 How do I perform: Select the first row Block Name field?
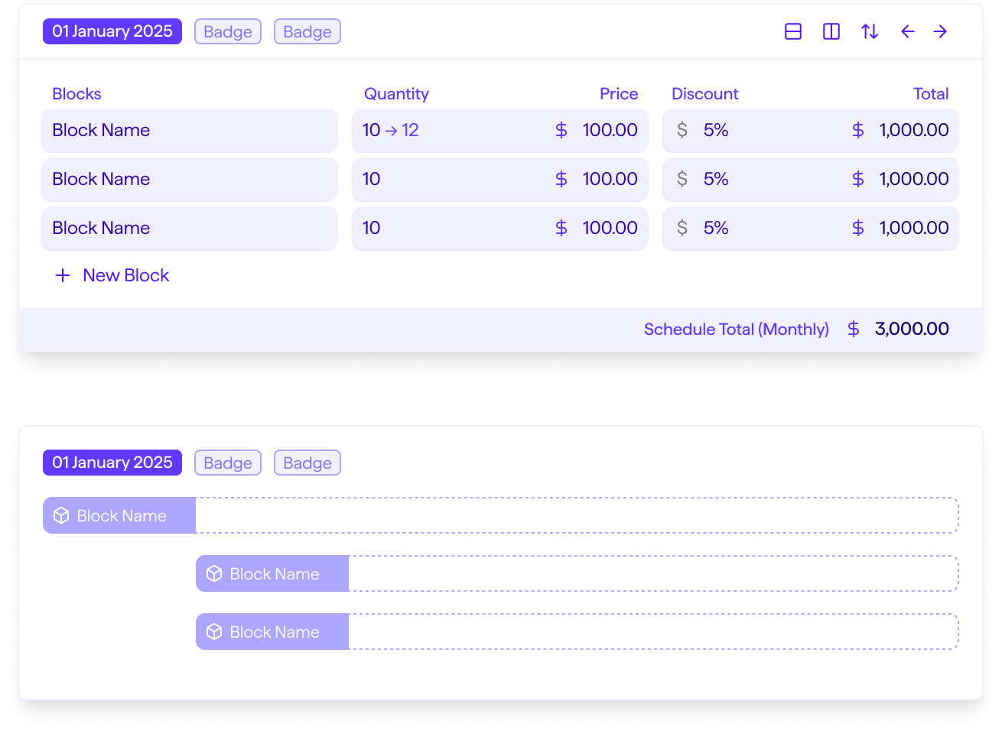[x=189, y=130]
